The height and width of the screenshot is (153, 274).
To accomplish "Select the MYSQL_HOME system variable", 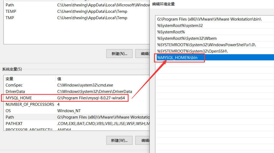I will [x=77, y=98].
